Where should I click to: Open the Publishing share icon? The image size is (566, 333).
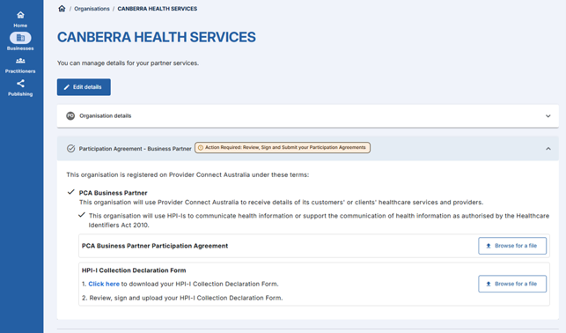(20, 84)
